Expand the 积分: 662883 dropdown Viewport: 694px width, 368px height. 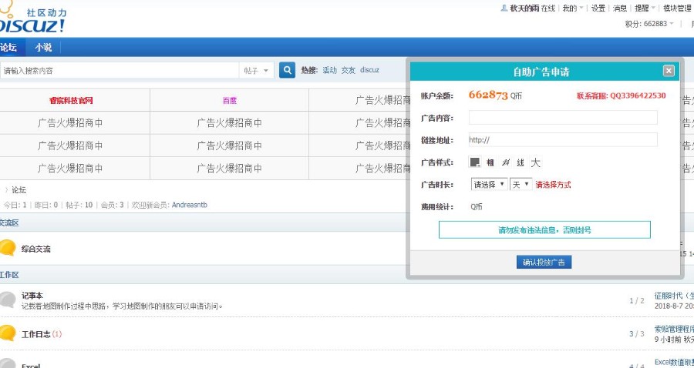pos(649,24)
